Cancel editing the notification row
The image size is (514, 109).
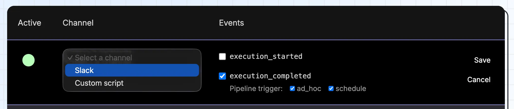pos(479,80)
